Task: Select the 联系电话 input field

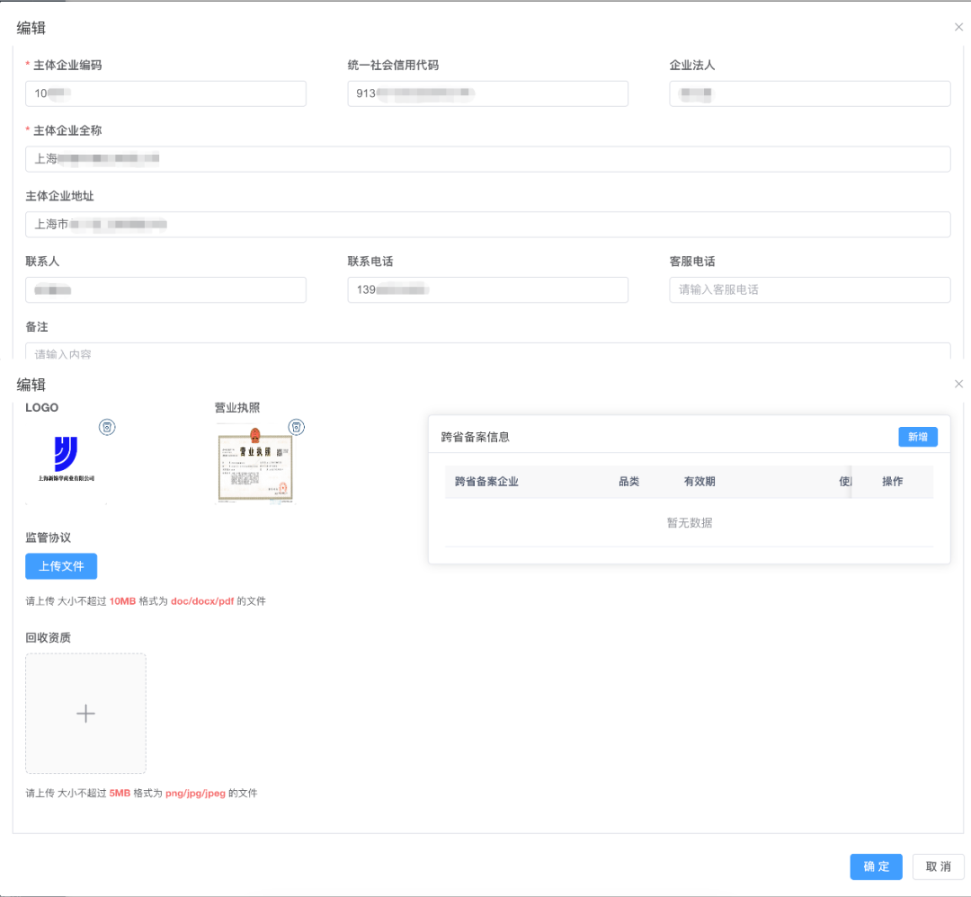Action: tap(488, 289)
